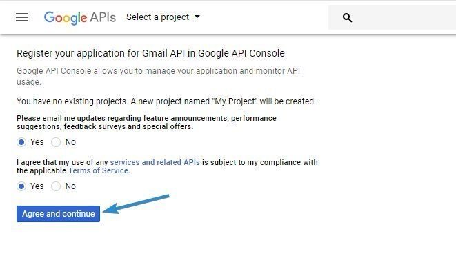The width and height of the screenshot is (456, 256).
Task: Select No radio circle for email updates
Action: (56, 142)
